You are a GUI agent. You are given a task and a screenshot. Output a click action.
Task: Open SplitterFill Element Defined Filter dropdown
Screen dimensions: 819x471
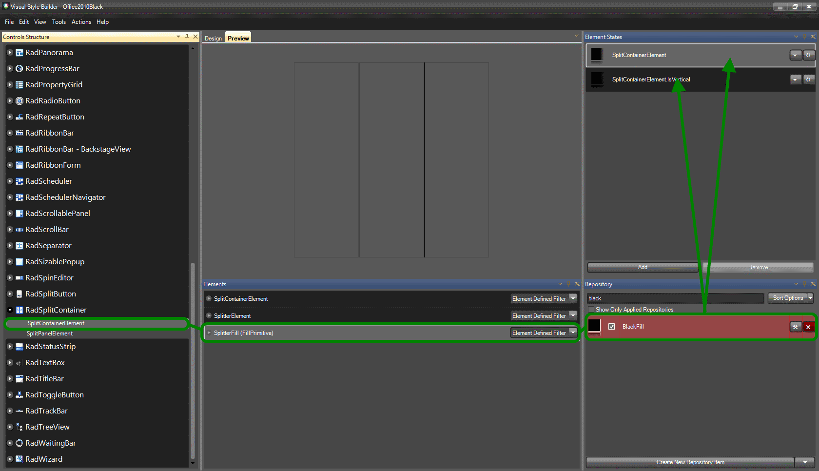click(573, 333)
